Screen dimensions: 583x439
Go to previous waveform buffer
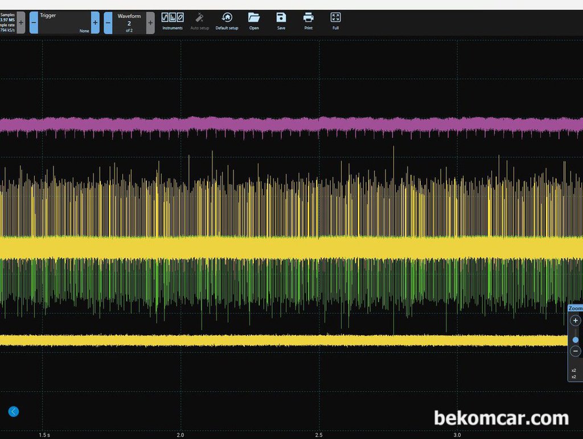coord(108,23)
